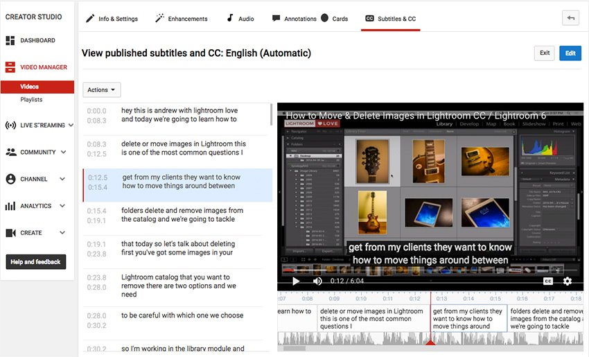Mute the video using speaker icon
This screenshot has width=589, height=357.
(x=317, y=281)
